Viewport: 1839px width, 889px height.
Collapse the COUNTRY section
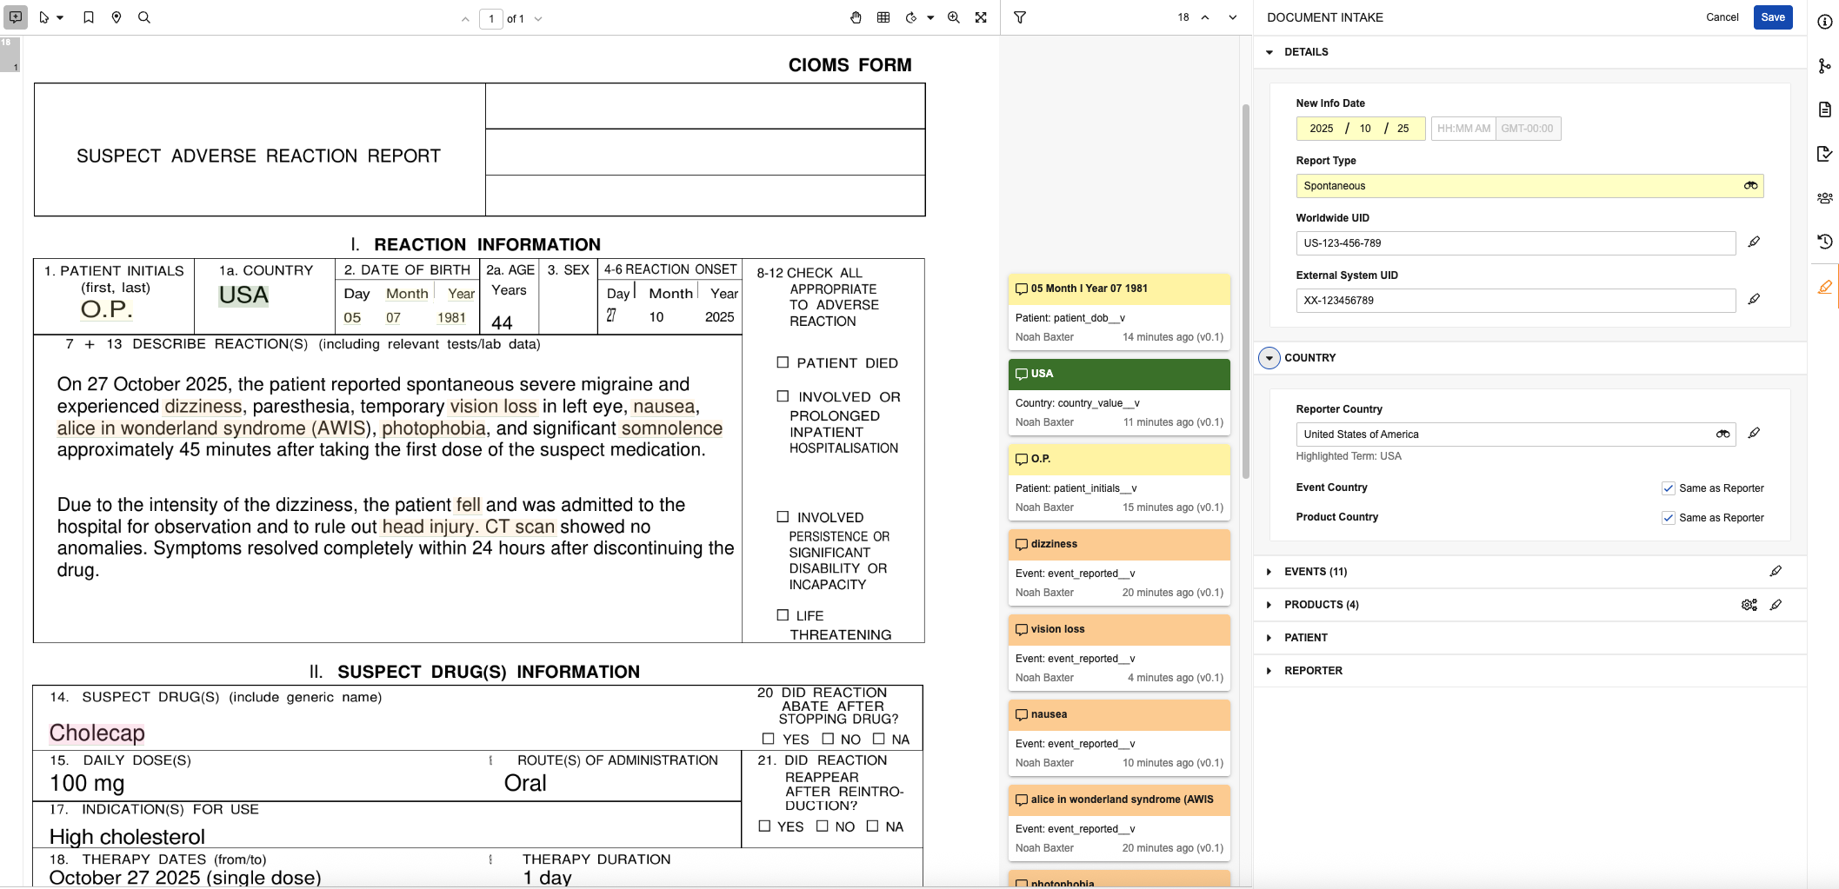[x=1269, y=358]
